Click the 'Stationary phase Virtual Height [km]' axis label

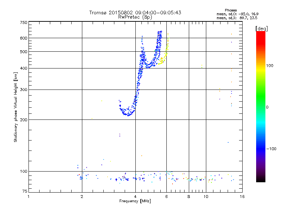point(16,107)
